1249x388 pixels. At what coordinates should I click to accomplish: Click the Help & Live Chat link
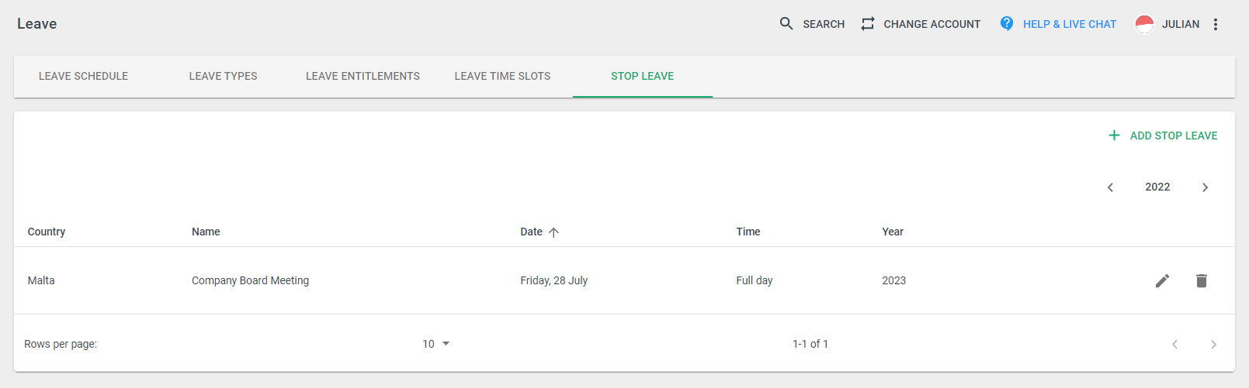point(1069,24)
